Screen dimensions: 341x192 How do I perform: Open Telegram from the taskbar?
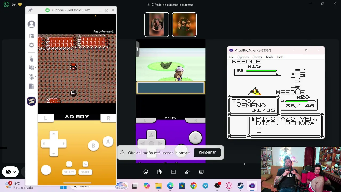[x=205, y=186]
